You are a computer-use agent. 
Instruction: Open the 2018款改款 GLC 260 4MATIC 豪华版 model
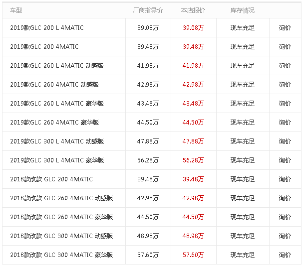point(61,217)
